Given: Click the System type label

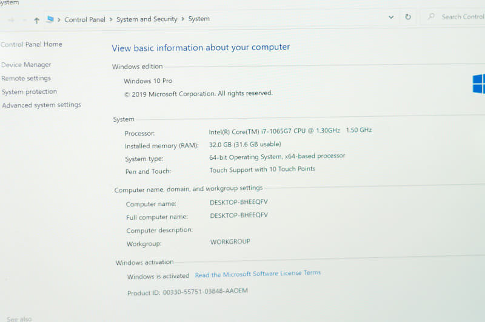Looking at the screenshot, I should pos(144,159).
